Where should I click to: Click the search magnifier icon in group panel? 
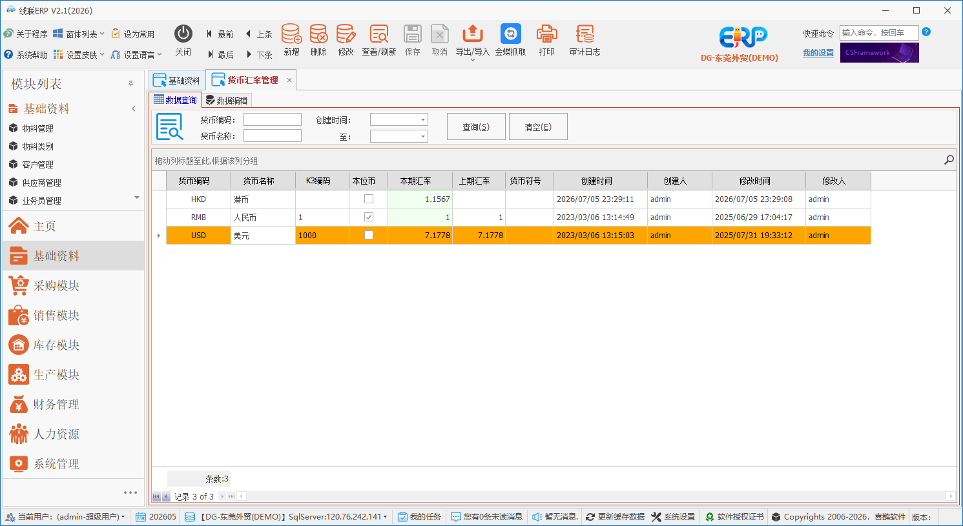pos(949,160)
